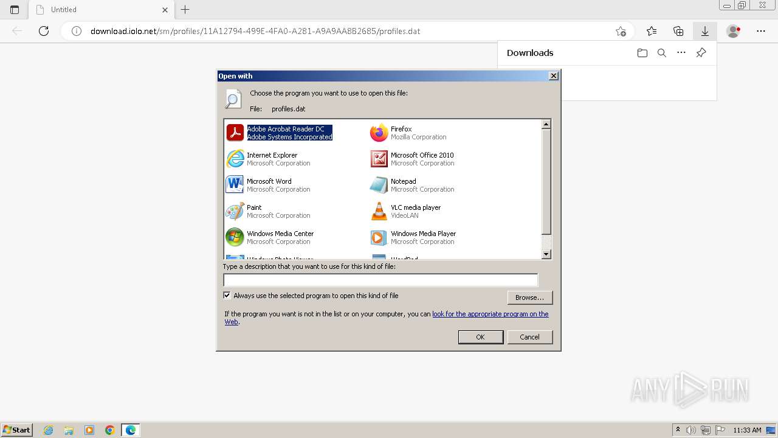This screenshot has width=778, height=438.
Task: Select the Internet Explorer icon in the list
Action: tap(235, 159)
